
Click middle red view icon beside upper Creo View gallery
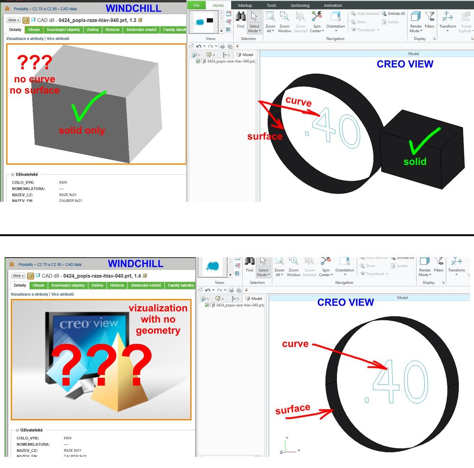(x=229, y=22)
